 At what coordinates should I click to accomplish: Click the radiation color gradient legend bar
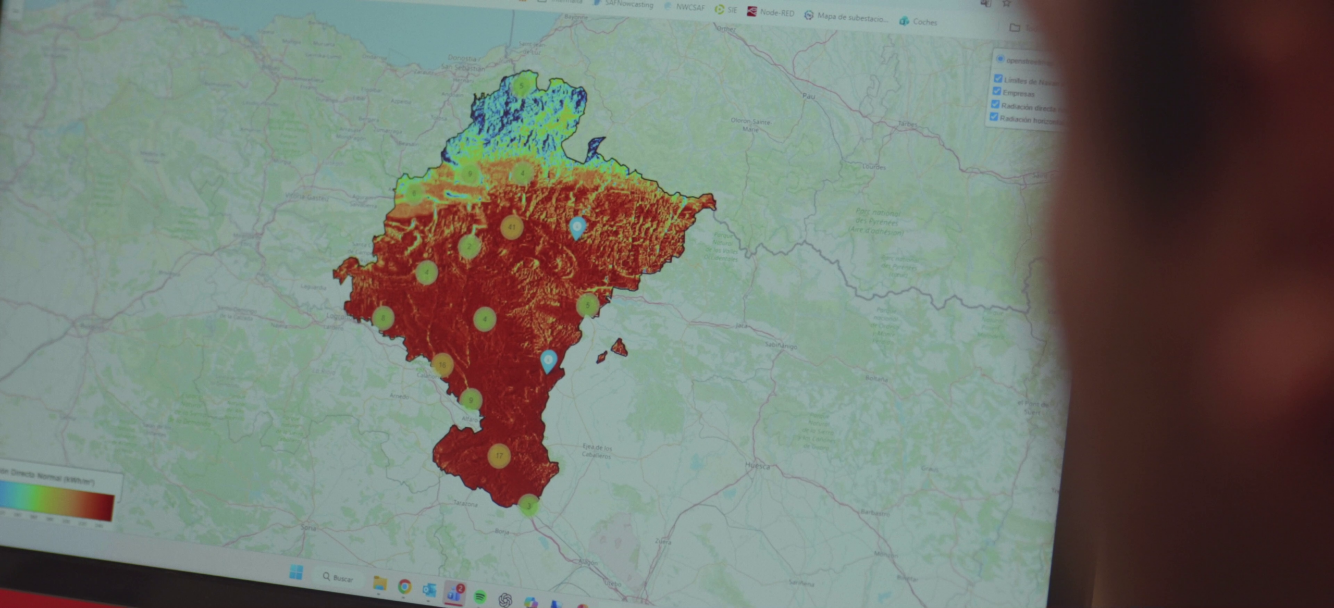57,500
